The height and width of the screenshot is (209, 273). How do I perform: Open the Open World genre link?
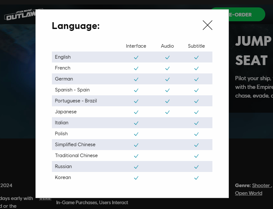249,193
